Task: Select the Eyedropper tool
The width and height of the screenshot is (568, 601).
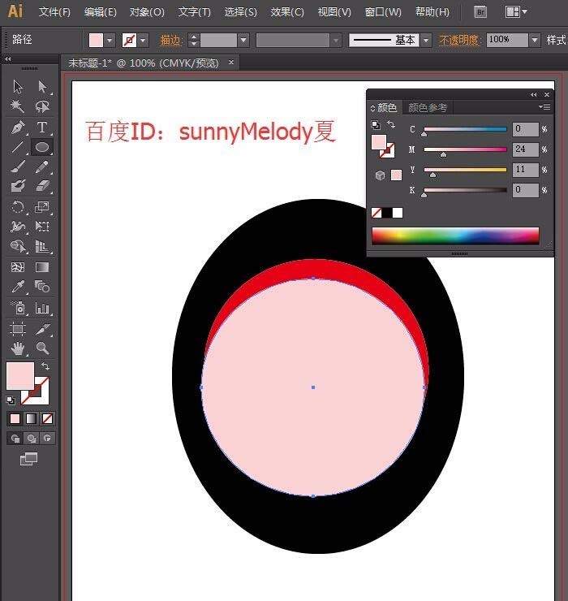Action: [x=18, y=287]
